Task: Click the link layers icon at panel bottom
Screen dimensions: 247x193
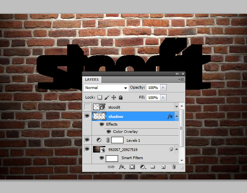Action: click(111, 167)
